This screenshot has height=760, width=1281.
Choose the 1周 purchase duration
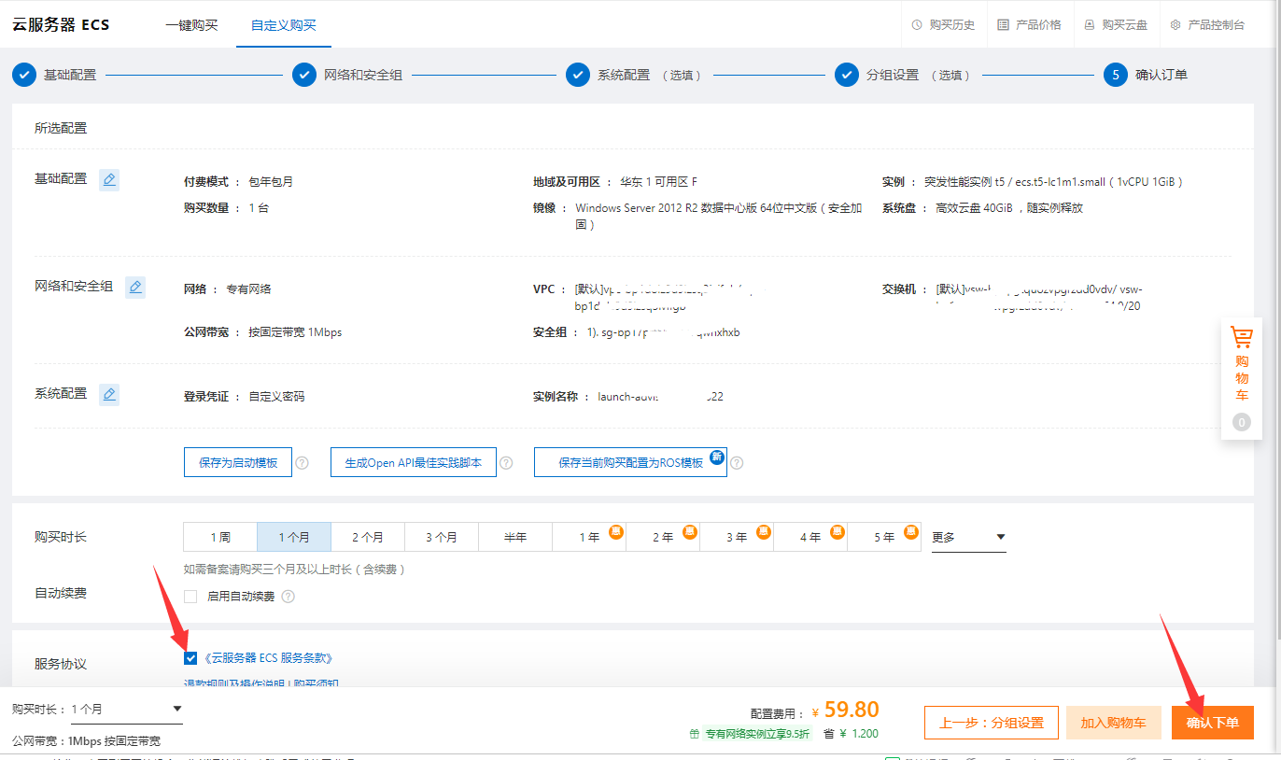(220, 537)
